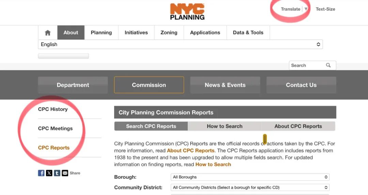Click the NYC Planning logo
The image size is (368, 195).
coord(187,12)
